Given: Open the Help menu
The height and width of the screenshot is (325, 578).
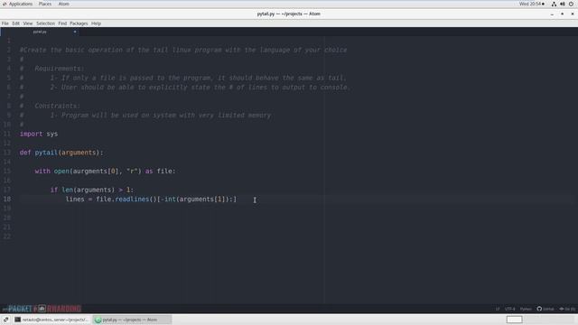Looking at the screenshot, I should (97, 23).
